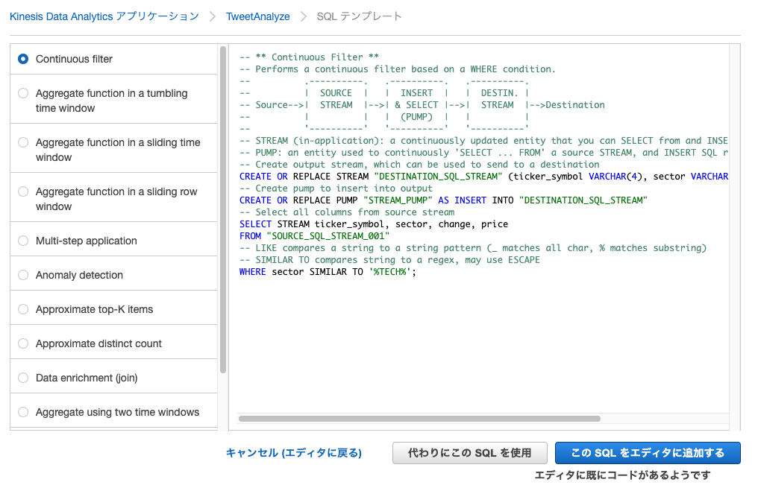Click the WHERE sector SIMILAR TO line

[x=328, y=272]
